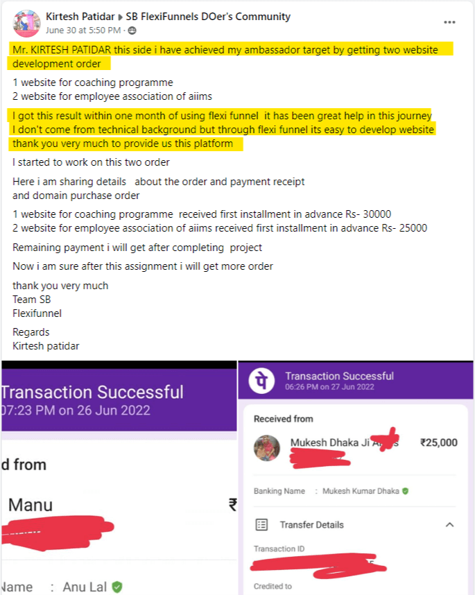Click the ₹25,000 received amount

point(438,442)
